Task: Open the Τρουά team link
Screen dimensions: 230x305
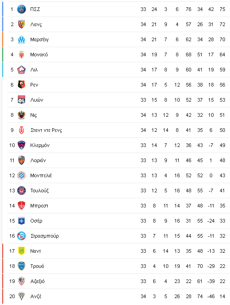Action: pyautogui.click(x=37, y=266)
